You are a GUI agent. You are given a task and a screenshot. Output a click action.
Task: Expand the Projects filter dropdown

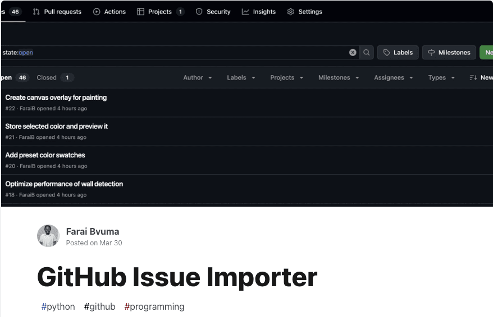[x=286, y=77]
